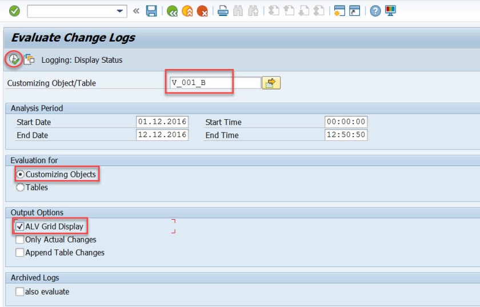Click the Previous Page icon
The image size is (480, 307).
(x=289, y=11)
